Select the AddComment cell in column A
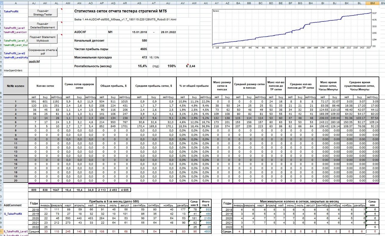Image resolution: width=385 pixels, height=236 pixels. point(13,206)
